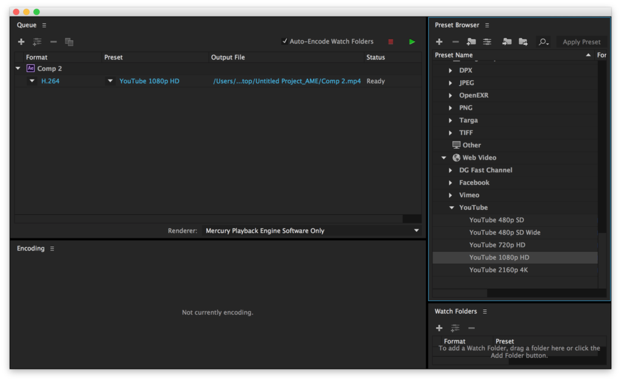
Task: Import presets into the Preset Browser
Action: tap(507, 42)
